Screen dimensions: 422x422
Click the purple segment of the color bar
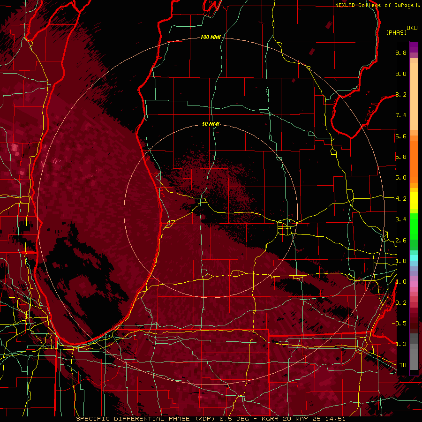[x=414, y=47]
